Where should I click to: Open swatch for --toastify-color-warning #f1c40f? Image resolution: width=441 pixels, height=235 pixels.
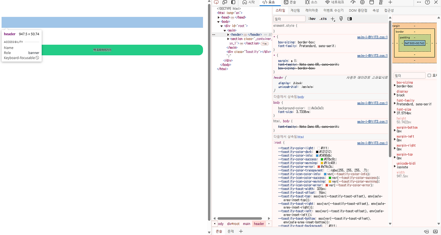coord(322,163)
